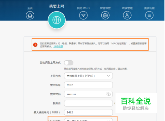The image size is (165, 121).
Task: Open the terminal management person icon
Action: [127, 15]
